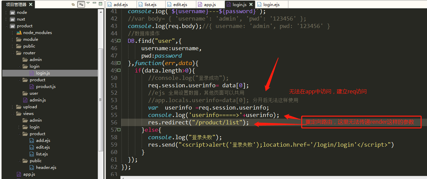Click the file icon of edit.ejs in tree

click(32, 147)
